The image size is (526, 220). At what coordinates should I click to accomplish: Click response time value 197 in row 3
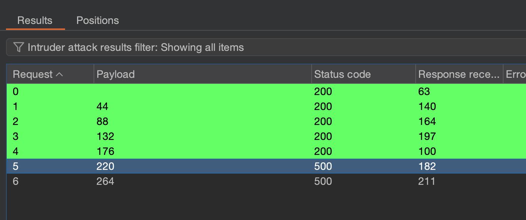pyautogui.click(x=427, y=137)
